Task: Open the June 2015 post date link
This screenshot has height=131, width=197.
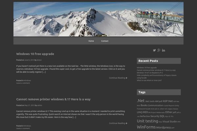Action: click(x=29, y=60)
